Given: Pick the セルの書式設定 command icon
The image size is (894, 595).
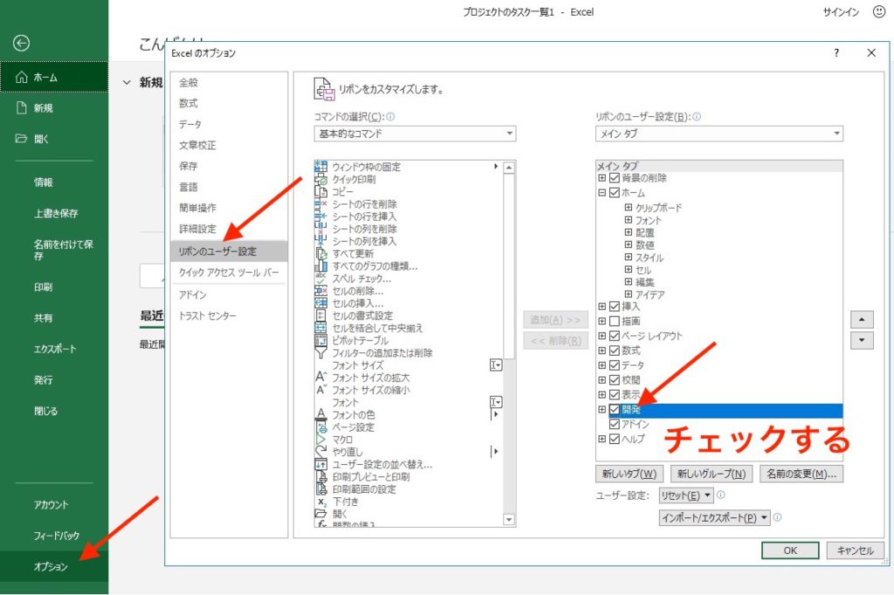Looking at the screenshot, I should [x=321, y=316].
